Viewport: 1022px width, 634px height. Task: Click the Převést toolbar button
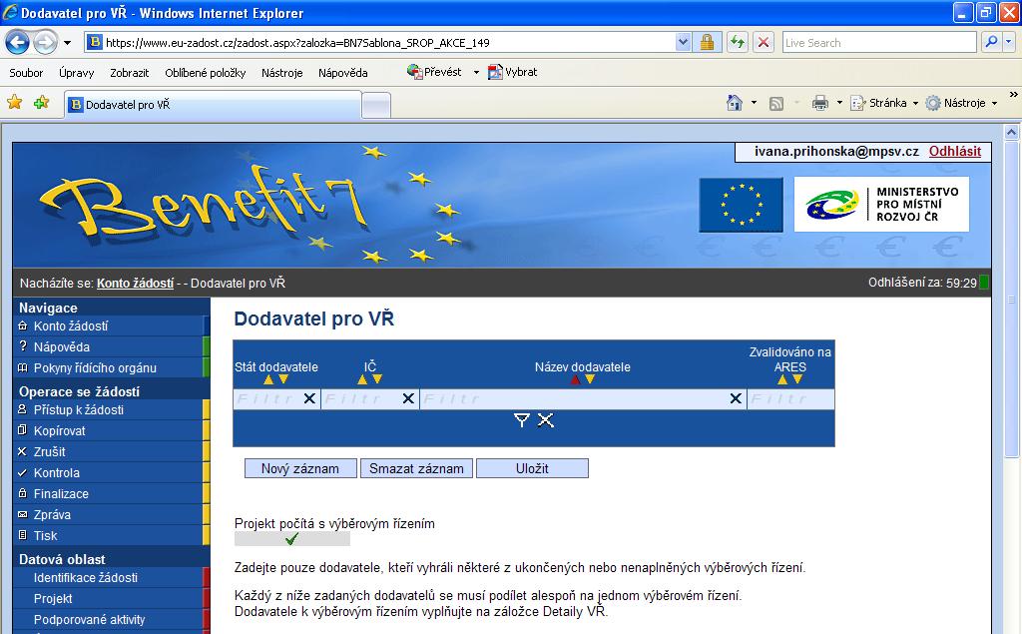tap(435, 72)
